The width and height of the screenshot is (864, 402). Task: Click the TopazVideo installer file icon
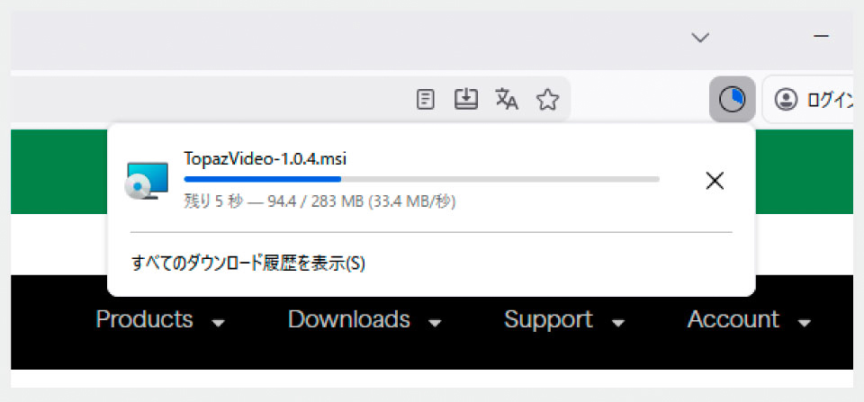point(147,181)
